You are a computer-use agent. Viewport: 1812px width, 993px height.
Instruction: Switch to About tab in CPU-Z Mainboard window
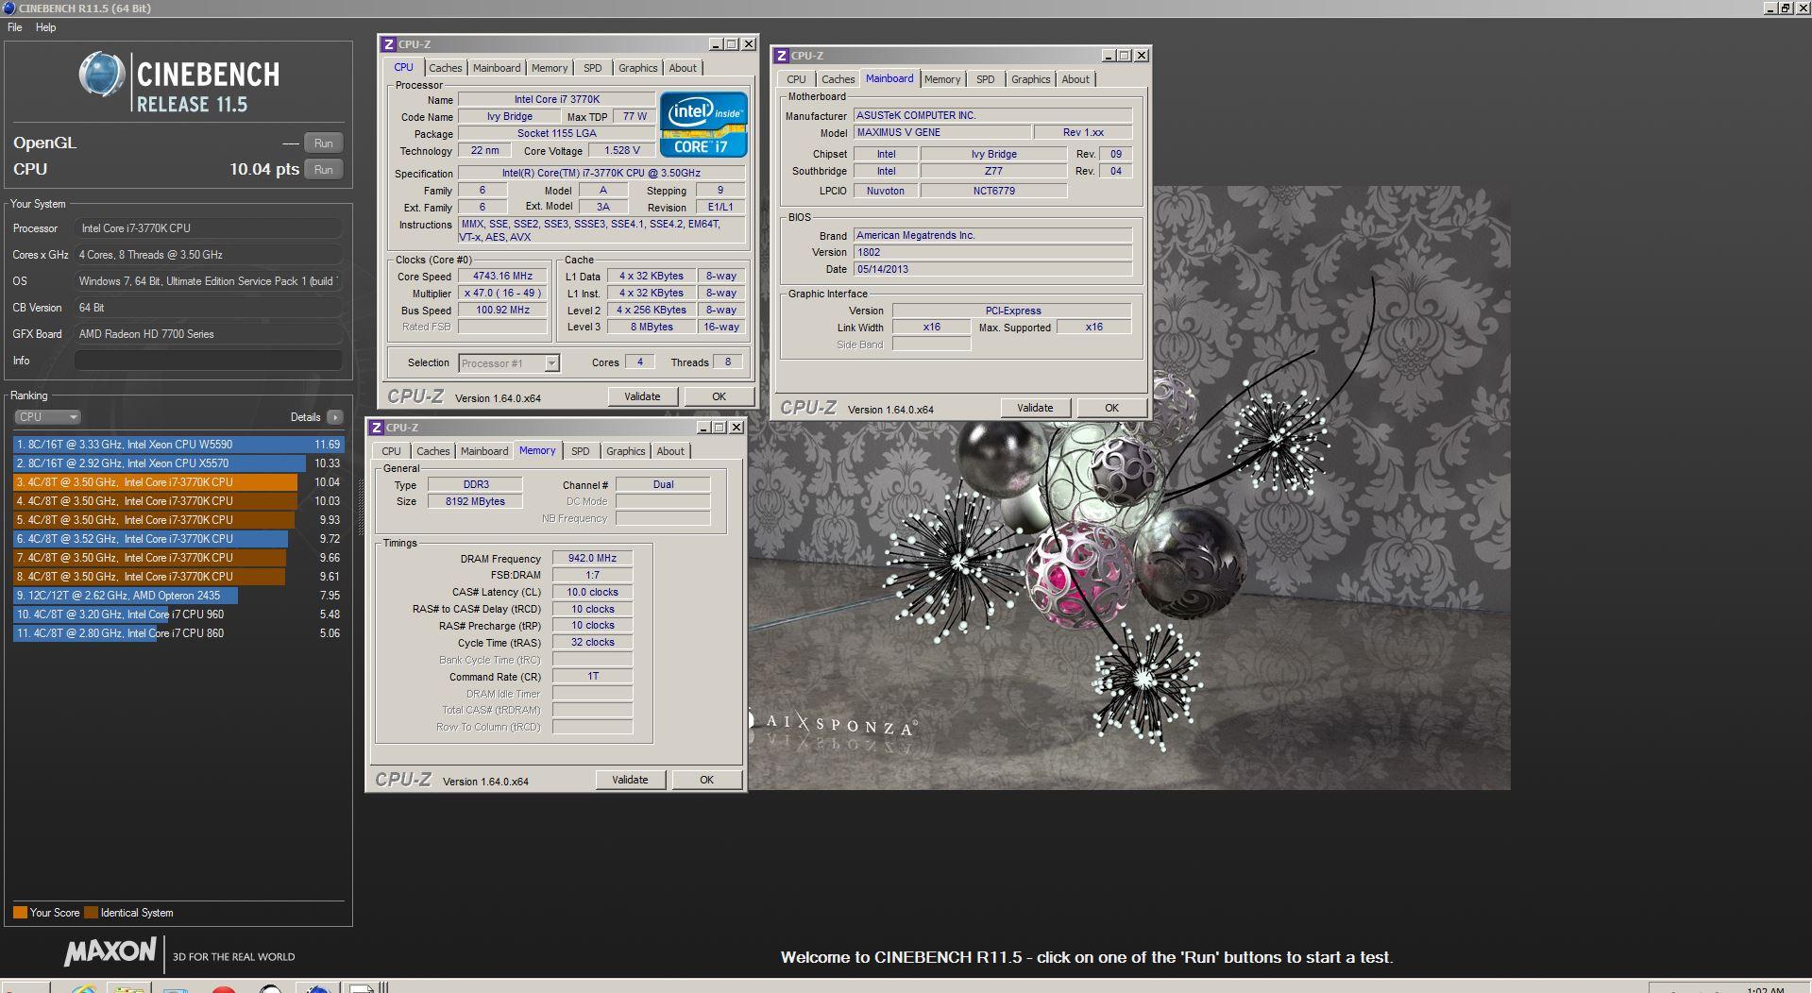[1075, 79]
